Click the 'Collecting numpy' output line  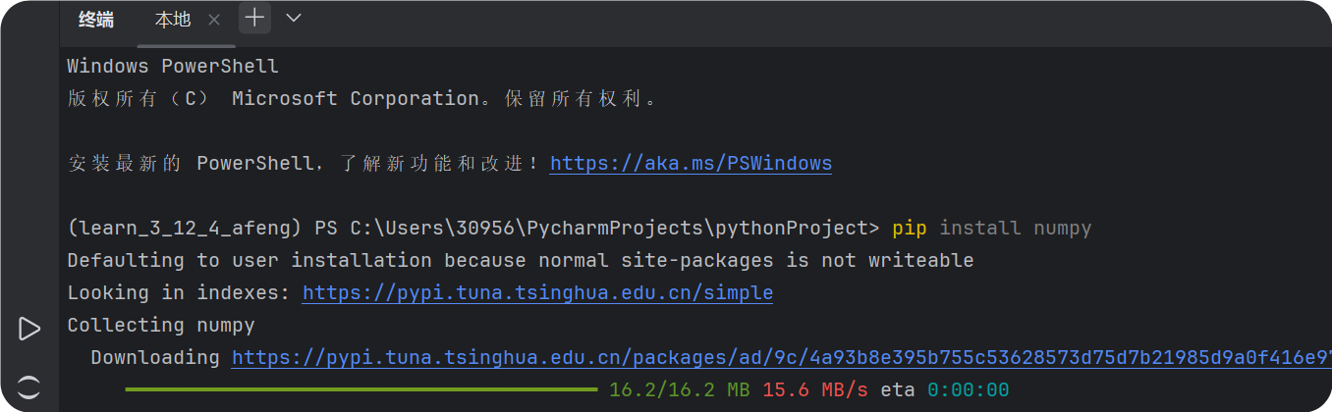click(x=161, y=325)
